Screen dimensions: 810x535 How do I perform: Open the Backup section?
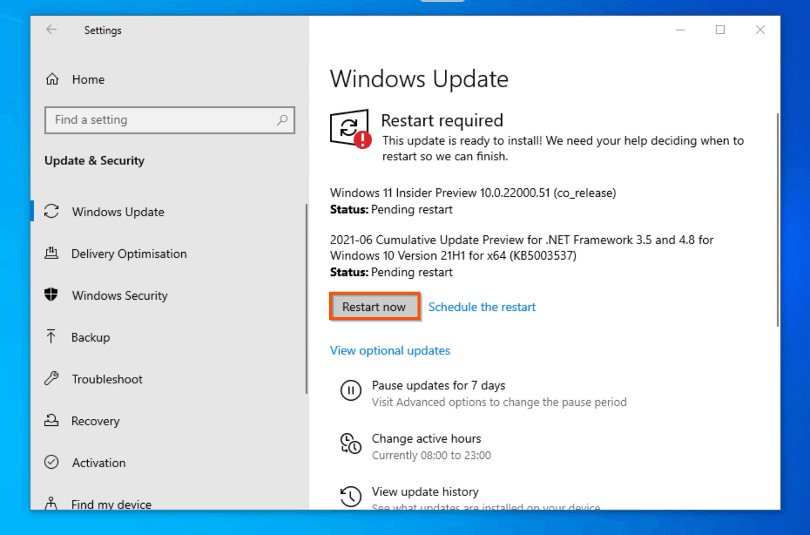91,337
